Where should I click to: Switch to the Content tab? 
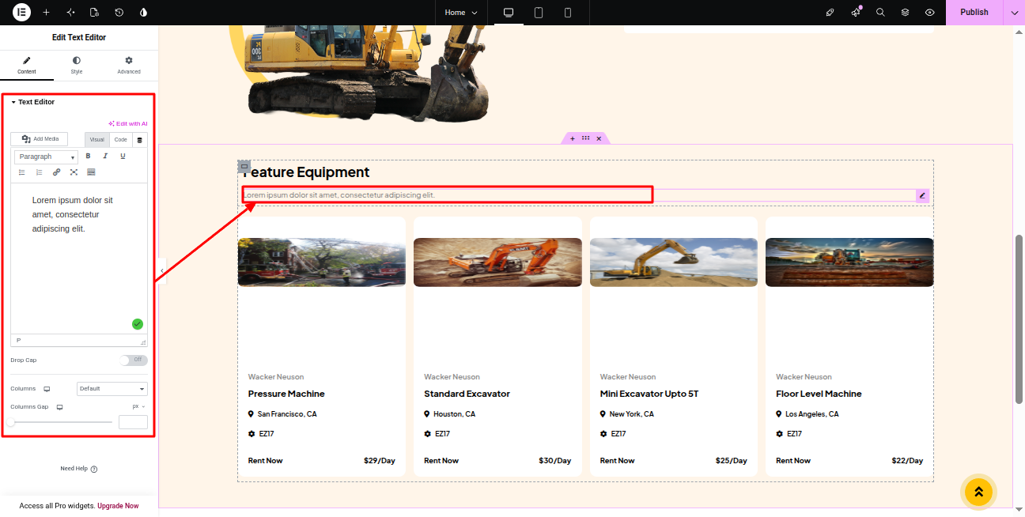pyautogui.click(x=27, y=65)
